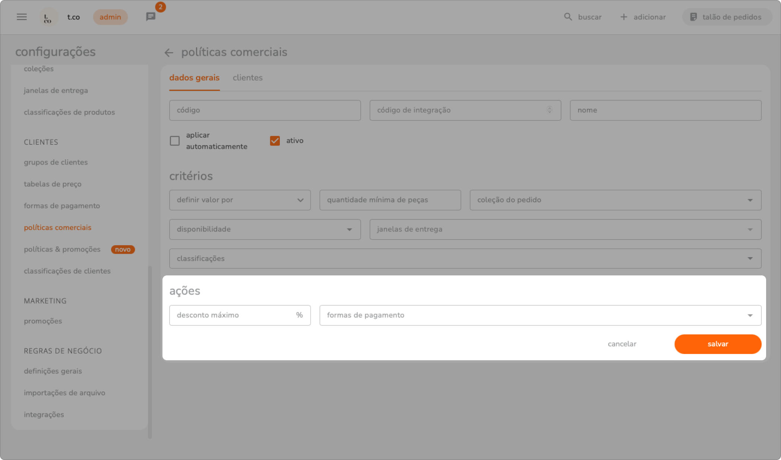Go back using the arrow icon

169,52
